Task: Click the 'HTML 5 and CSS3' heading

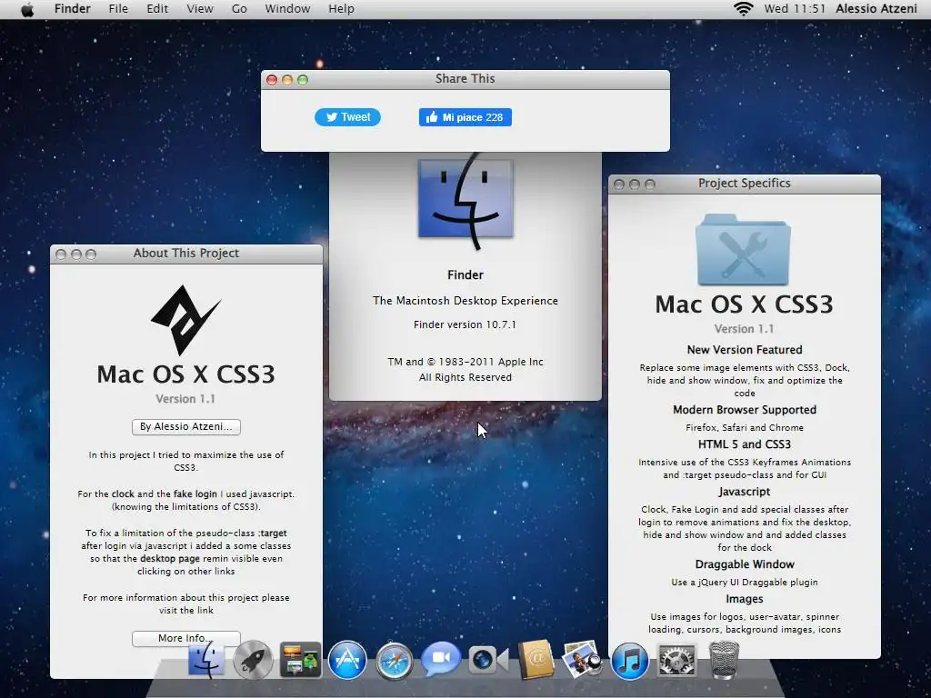Action: pyautogui.click(x=745, y=444)
